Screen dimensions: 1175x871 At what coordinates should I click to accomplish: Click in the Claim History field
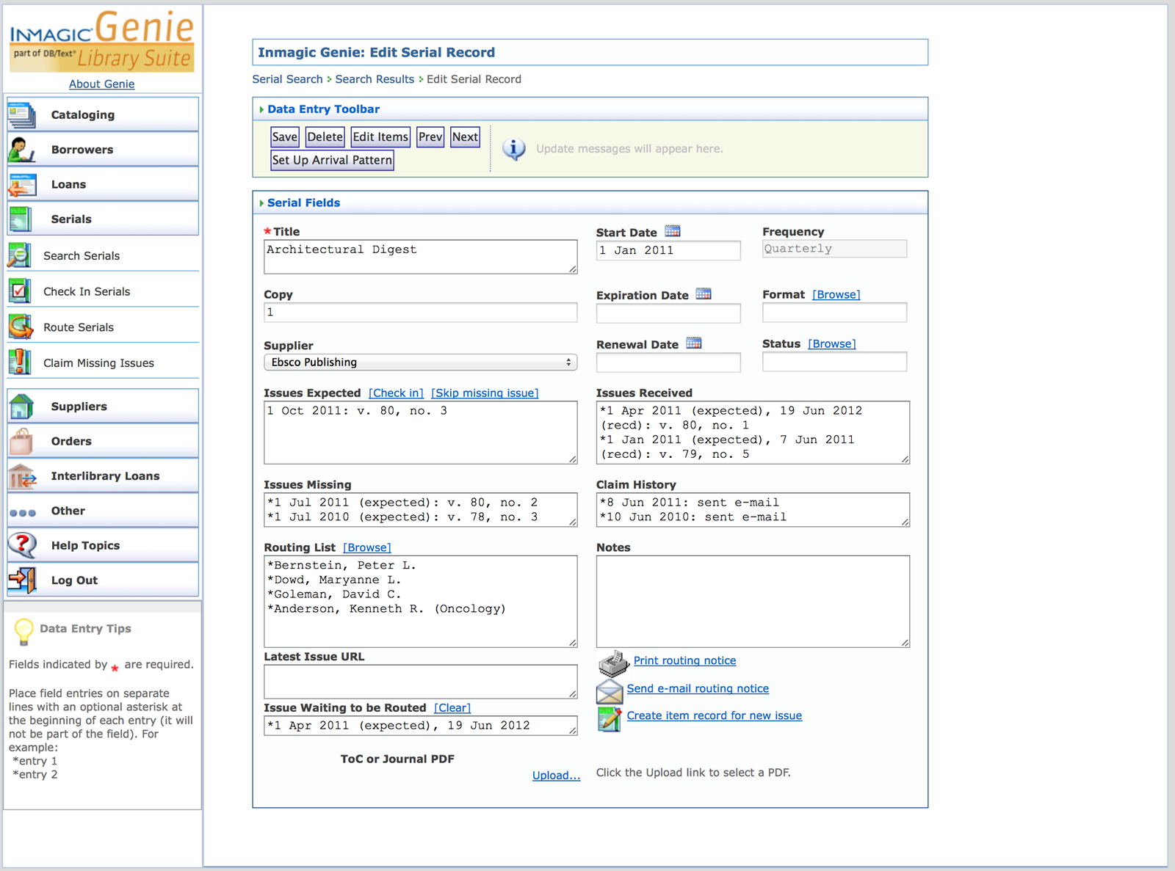(x=753, y=510)
